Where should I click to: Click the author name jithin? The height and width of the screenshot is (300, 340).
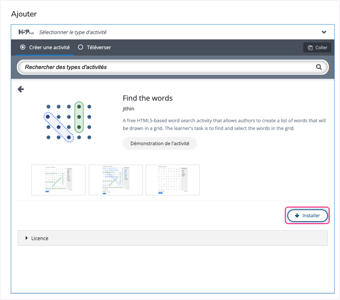click(x=128, y=109)
